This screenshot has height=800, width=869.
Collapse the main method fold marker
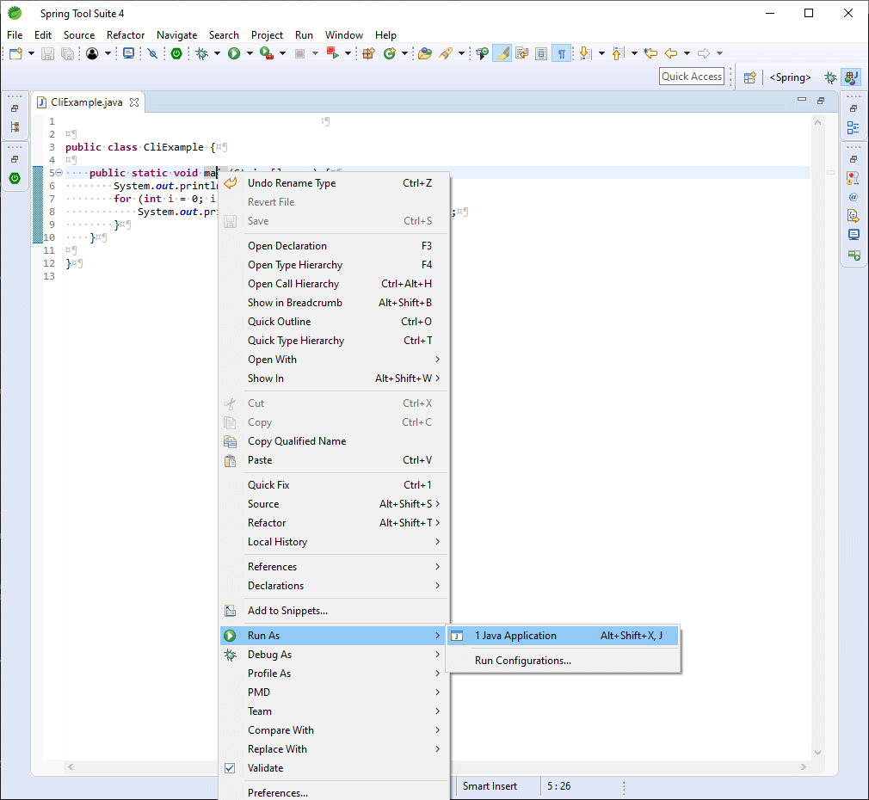59,173
